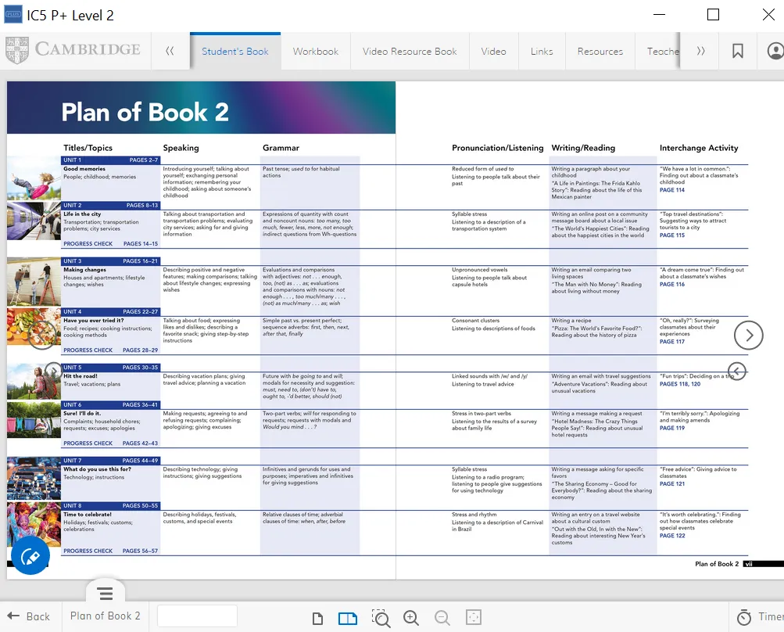
Task: Click the UNIT 1 header bar
Action: point(110,160)
